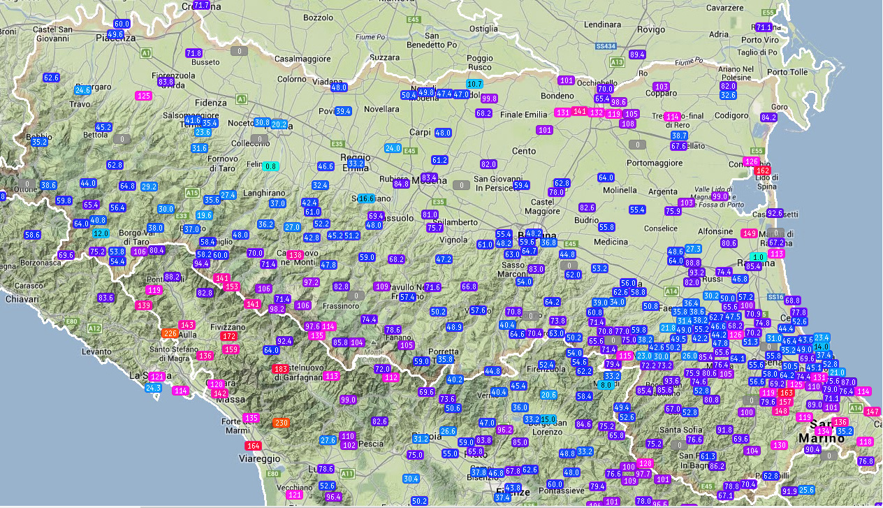Click the cyan 10.7 marker near Poggio Rusco
Image resolution: width=883 pixels, height=508 pixels.
point(475,84)
